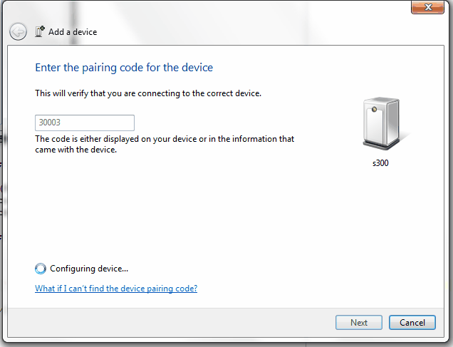Click the Next button

[x=359, y=323]
